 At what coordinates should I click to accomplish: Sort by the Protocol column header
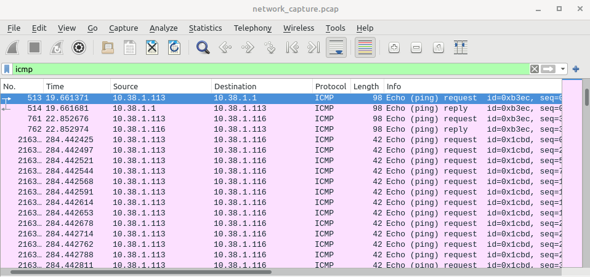tap(331, 86)
